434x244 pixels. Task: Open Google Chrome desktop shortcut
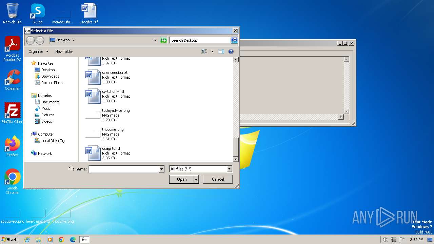tap(12, 181)
